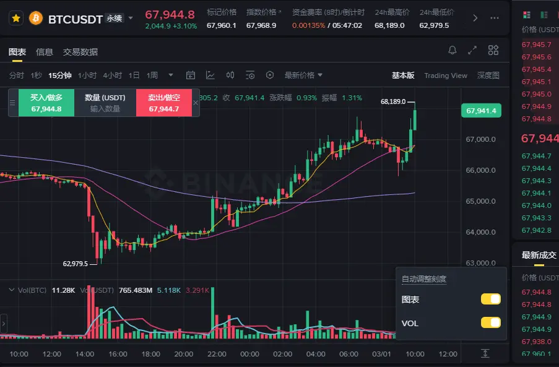
Task: Open price alert bell icon
Action: 453,50
